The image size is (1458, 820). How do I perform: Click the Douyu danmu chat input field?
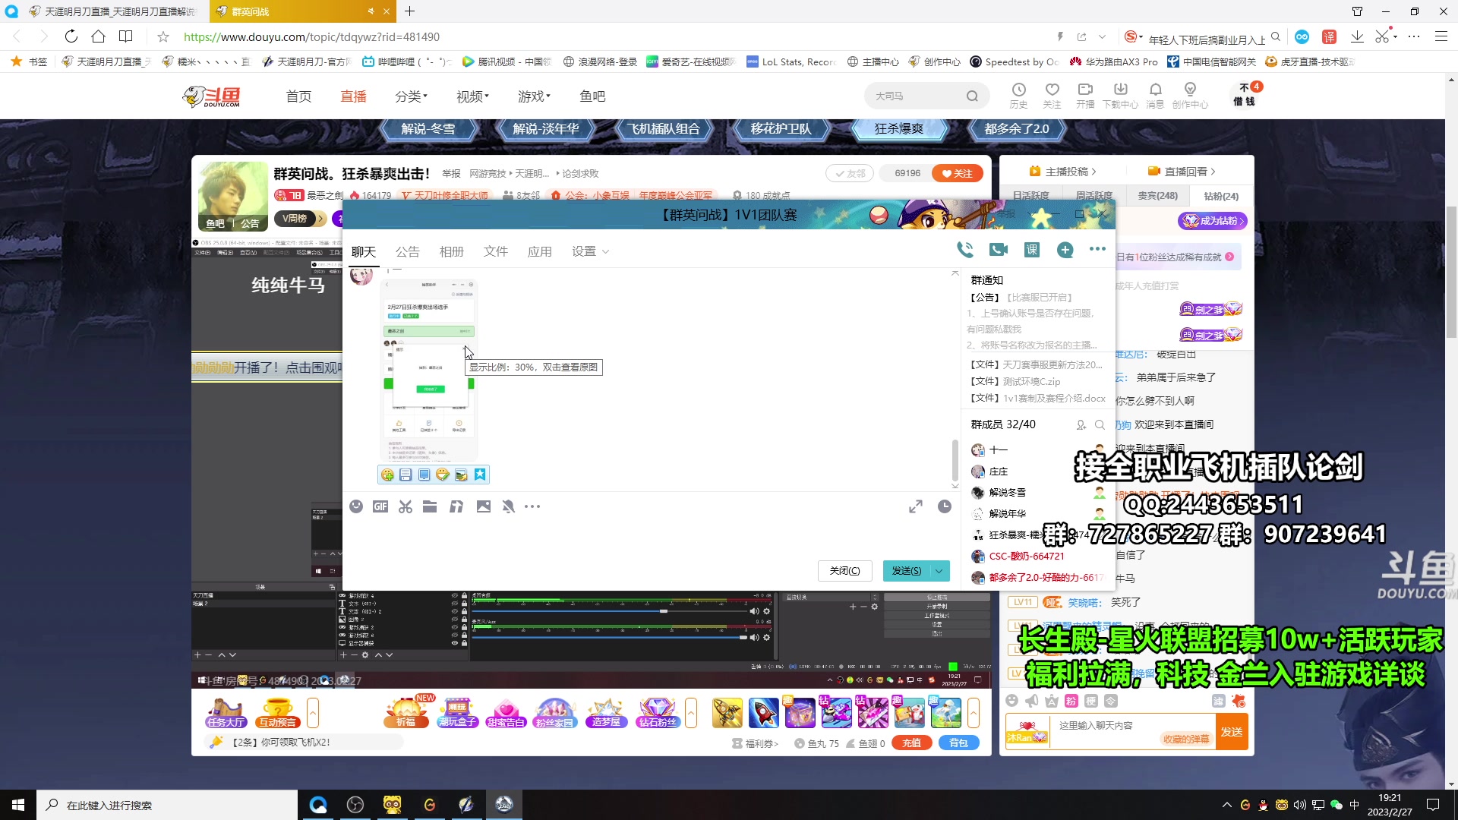click(1132, 732)
